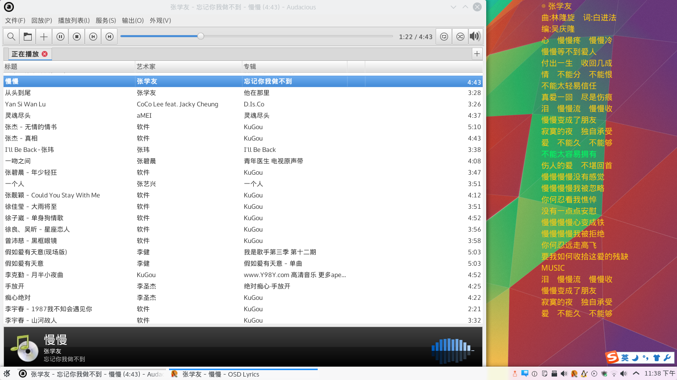Screen dimensions: 677x380
Task: Toggle Sogou punctuation mode icon
Action: pos(645,358)
